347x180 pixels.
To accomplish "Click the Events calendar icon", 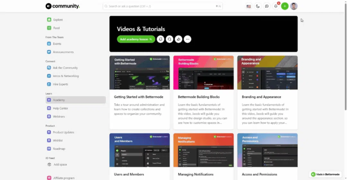I will click(x=49, y=44).
